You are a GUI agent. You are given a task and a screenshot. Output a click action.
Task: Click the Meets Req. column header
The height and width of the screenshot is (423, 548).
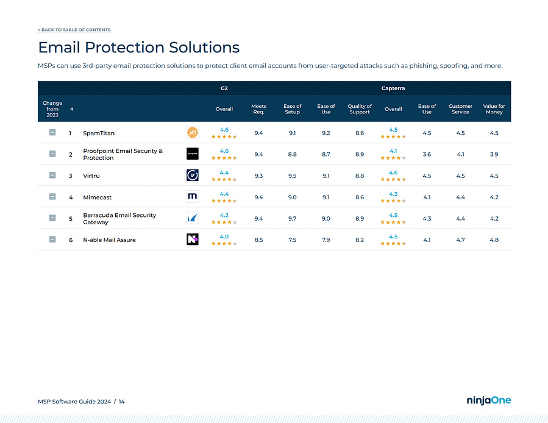(258, 109)
